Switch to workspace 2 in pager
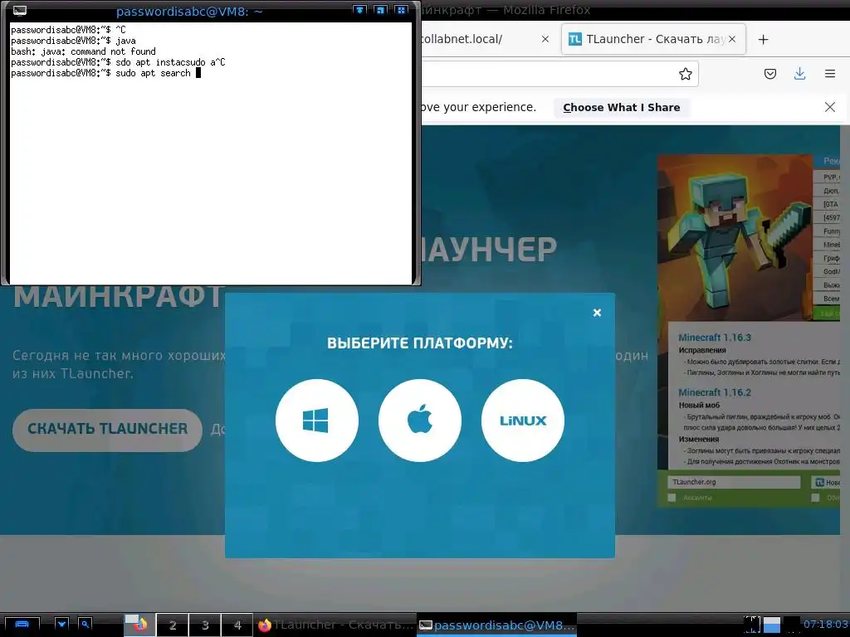 pyautogui.click(x=173, y=625)
